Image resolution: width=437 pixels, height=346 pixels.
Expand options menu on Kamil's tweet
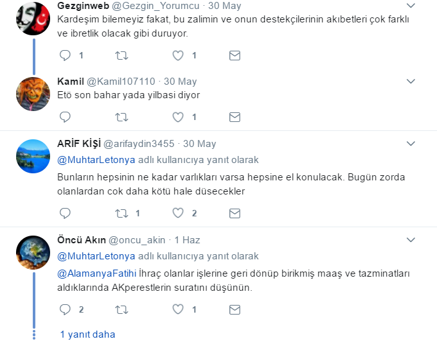[x=411, y=82]
